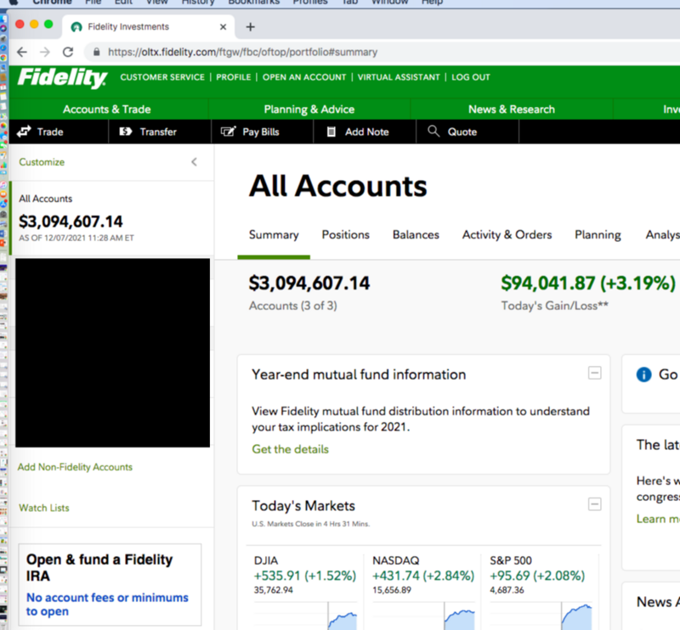The height and width of the screenshot is (630, 680).
Task: Click the Trade arrows icon
Action: pyautogui.click(x=24, y=132)
